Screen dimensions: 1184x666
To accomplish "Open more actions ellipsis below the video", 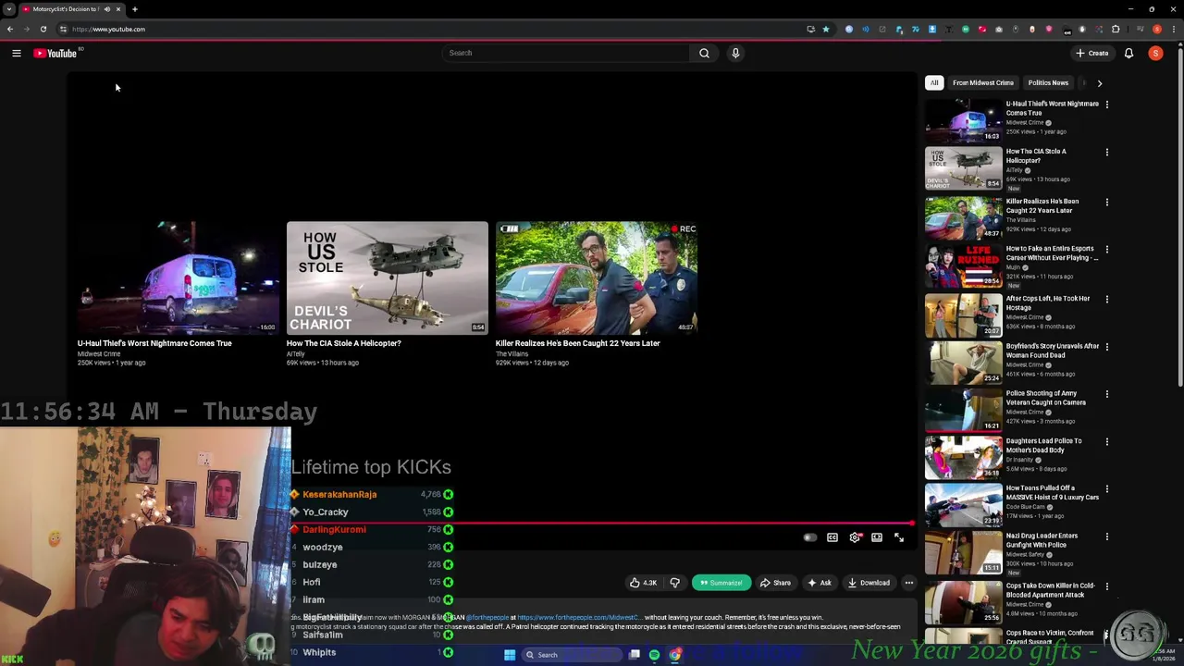I will pyautogui.click(x=909, y=583).
